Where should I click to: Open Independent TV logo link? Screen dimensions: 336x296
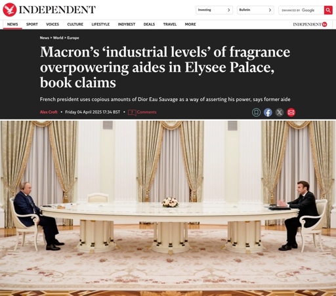point(310,24)
